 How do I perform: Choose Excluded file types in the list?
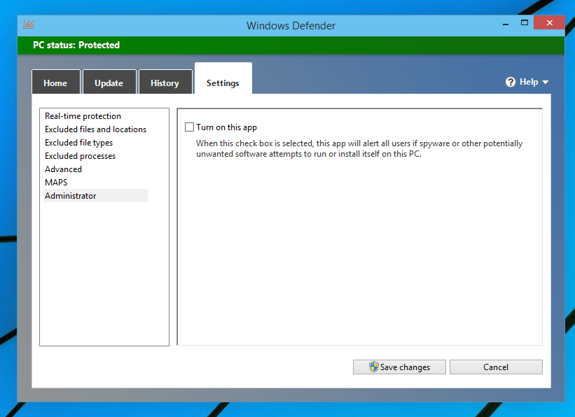(79, 143)
